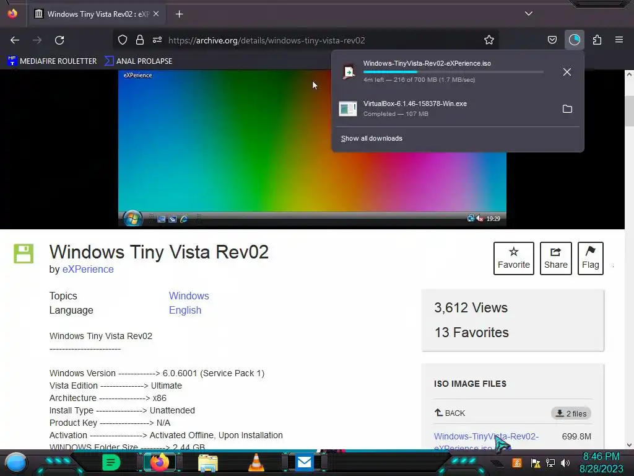
Task: Show VirtualBox installer in folder
Action: click(567, 109)
